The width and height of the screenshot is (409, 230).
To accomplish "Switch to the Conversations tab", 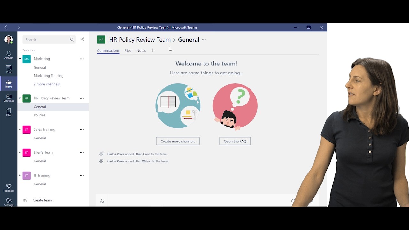I will click(x=108, y=50).
